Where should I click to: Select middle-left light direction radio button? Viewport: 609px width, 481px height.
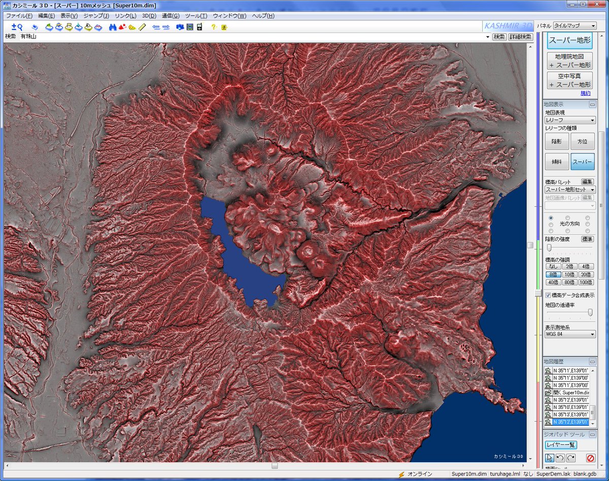pos(551,224)
